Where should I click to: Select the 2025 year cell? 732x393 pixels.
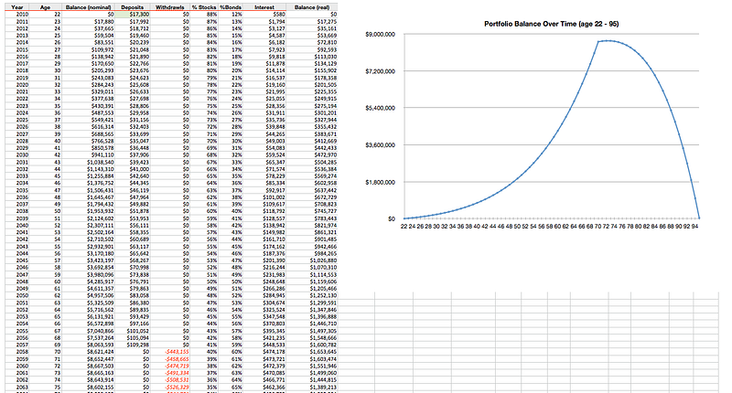point(16,120)
